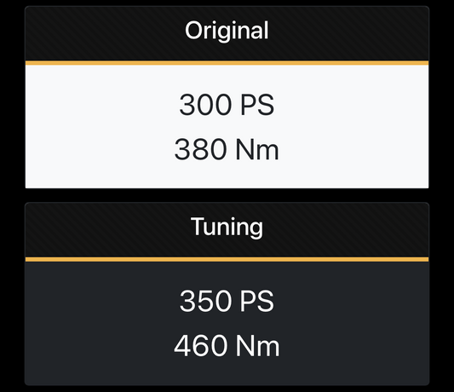Click the number 460 in Tuning card
This screenshot has width=454, height=392.
click(x=200, y=346)
